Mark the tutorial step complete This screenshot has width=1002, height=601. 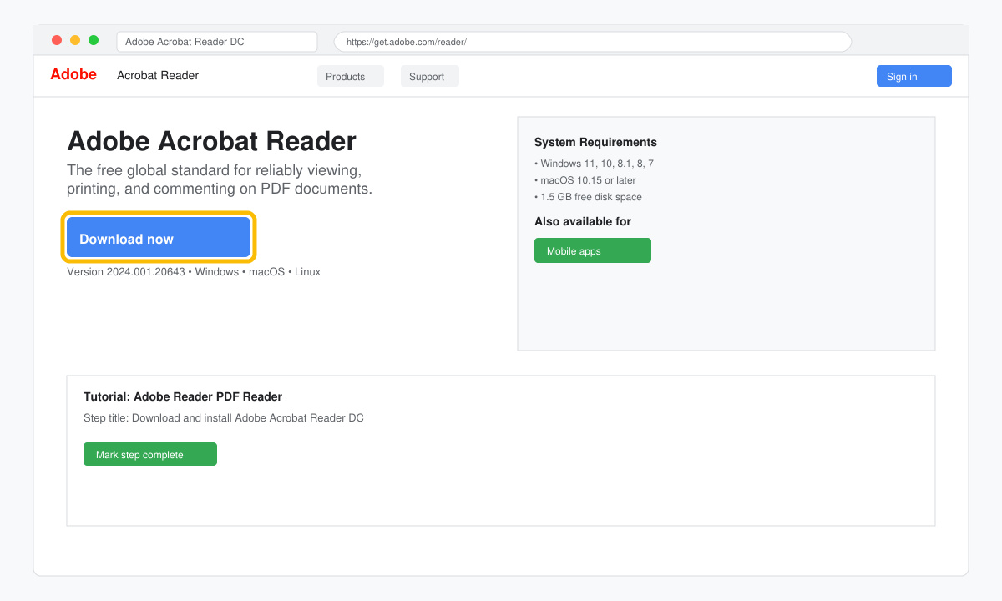point(150,454)
